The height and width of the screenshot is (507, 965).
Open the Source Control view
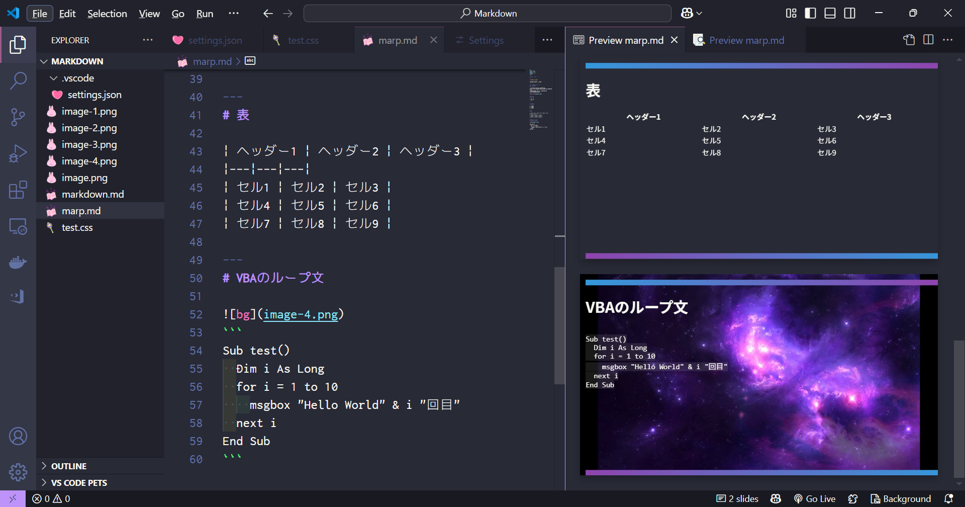tap(18, 117)
